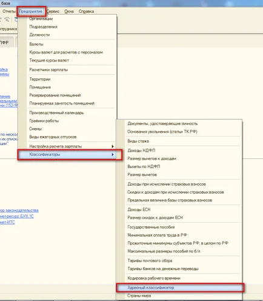Select Подразделения menu entry
263x301 pixels.
pos(43,27)
